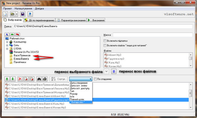Select Вася Пряников folder in tree
The image size is (197, 118).
tap(22, 55)
